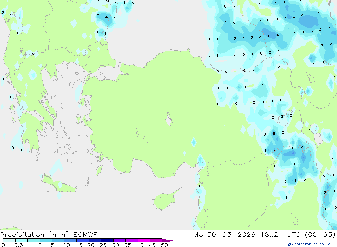
Task: Click the precipitation value "7" on the map
Action: point(274,150)
